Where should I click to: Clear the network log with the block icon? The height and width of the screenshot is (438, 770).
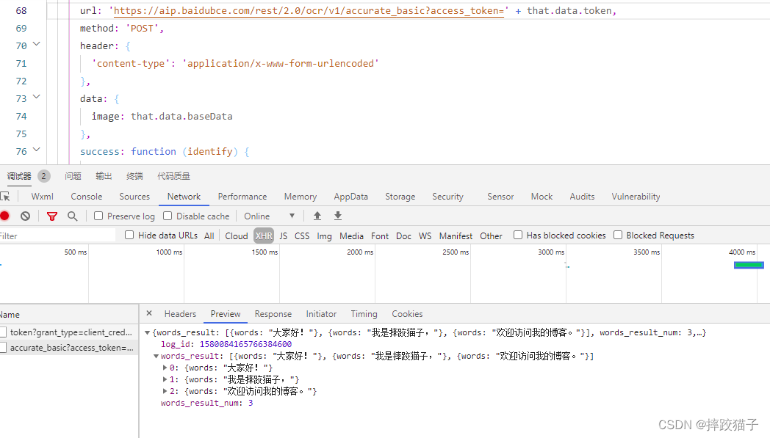click(26, 216)
